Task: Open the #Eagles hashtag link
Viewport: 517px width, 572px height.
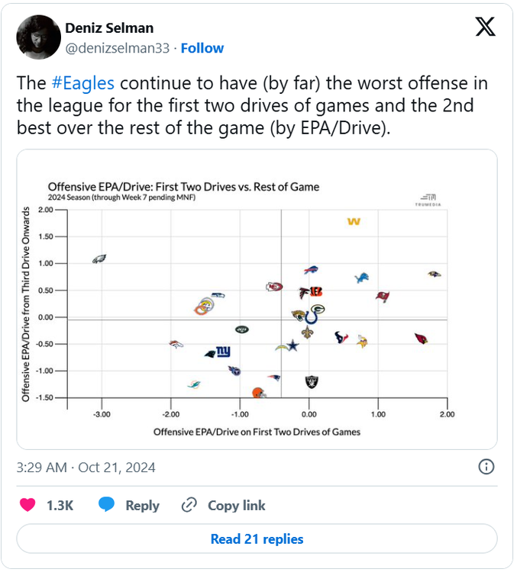Action: [85, 83]
